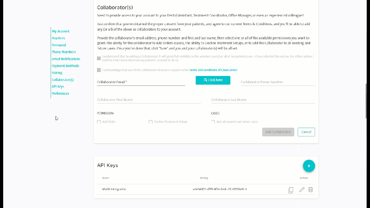Image resolution: width=370 pixels, height=208 pixels.
Task: Click the Actions column header
Action: pyautogui.click(x=304, y=178)
